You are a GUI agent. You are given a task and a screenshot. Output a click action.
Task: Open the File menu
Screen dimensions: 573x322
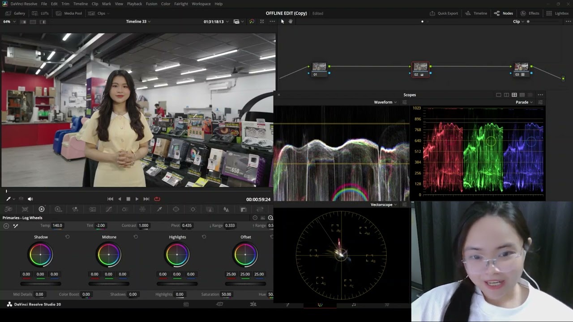pos(44,4)
